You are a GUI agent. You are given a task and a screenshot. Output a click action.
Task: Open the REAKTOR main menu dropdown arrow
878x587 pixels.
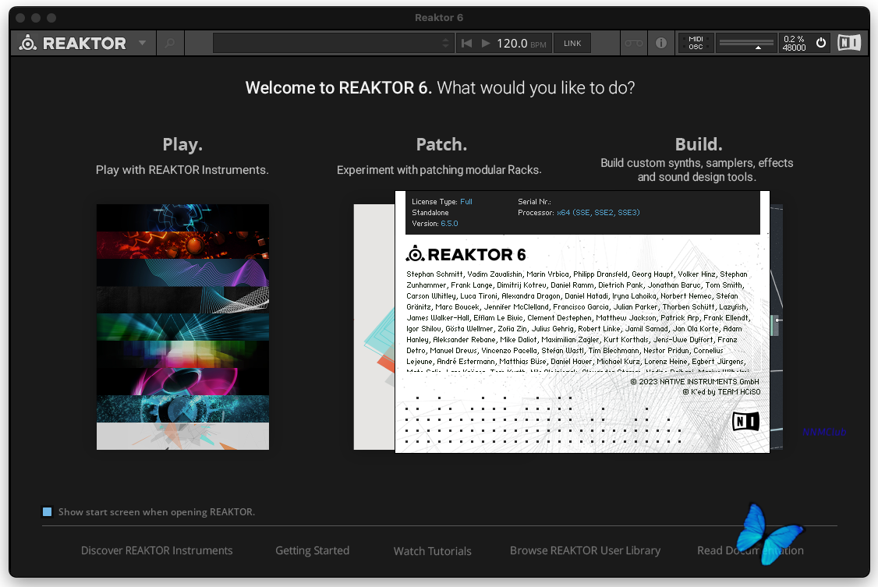pyautogui.click(x=142, y=43)
